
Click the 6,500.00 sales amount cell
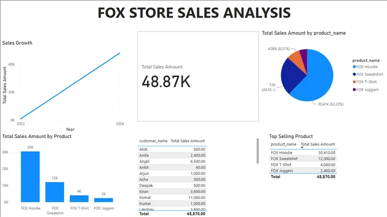[x=198, y=162]
